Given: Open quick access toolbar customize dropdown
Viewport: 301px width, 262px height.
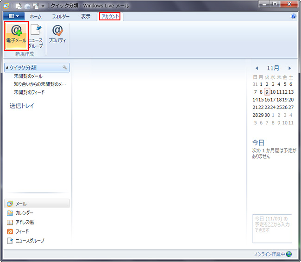Looking at the screenshot, I should [x=43, y=6].
